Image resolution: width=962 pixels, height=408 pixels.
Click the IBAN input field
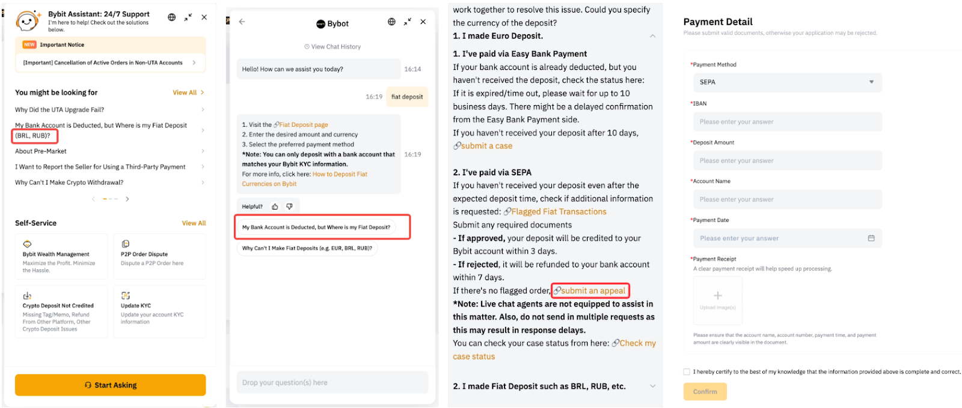click(x=786, y=122)
